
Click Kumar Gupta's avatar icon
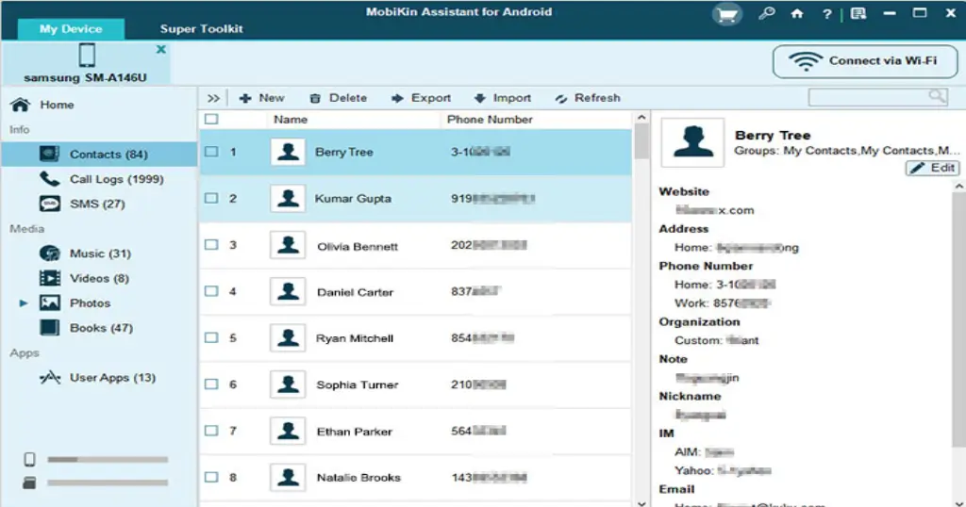(x=288, y=198)
